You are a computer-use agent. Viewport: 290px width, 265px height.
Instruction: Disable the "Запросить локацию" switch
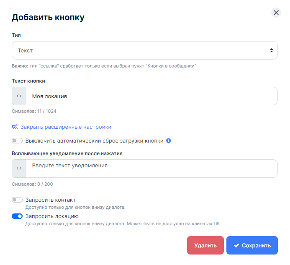[x=17, y=216]
